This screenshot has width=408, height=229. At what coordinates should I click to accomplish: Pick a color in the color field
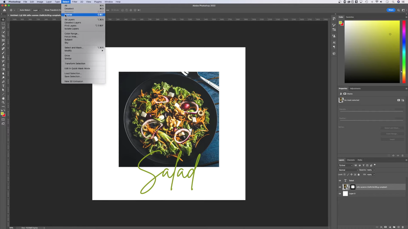pos(372,52)
